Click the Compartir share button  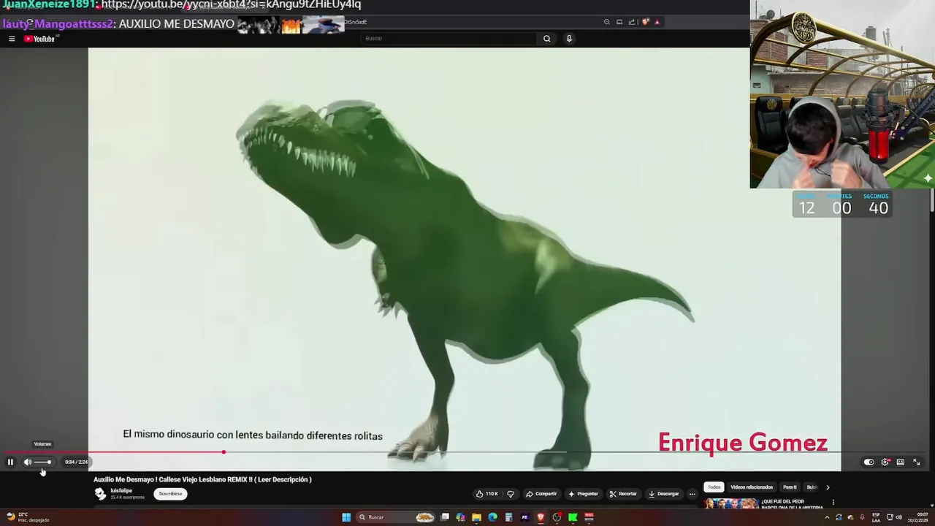point(541,494)
